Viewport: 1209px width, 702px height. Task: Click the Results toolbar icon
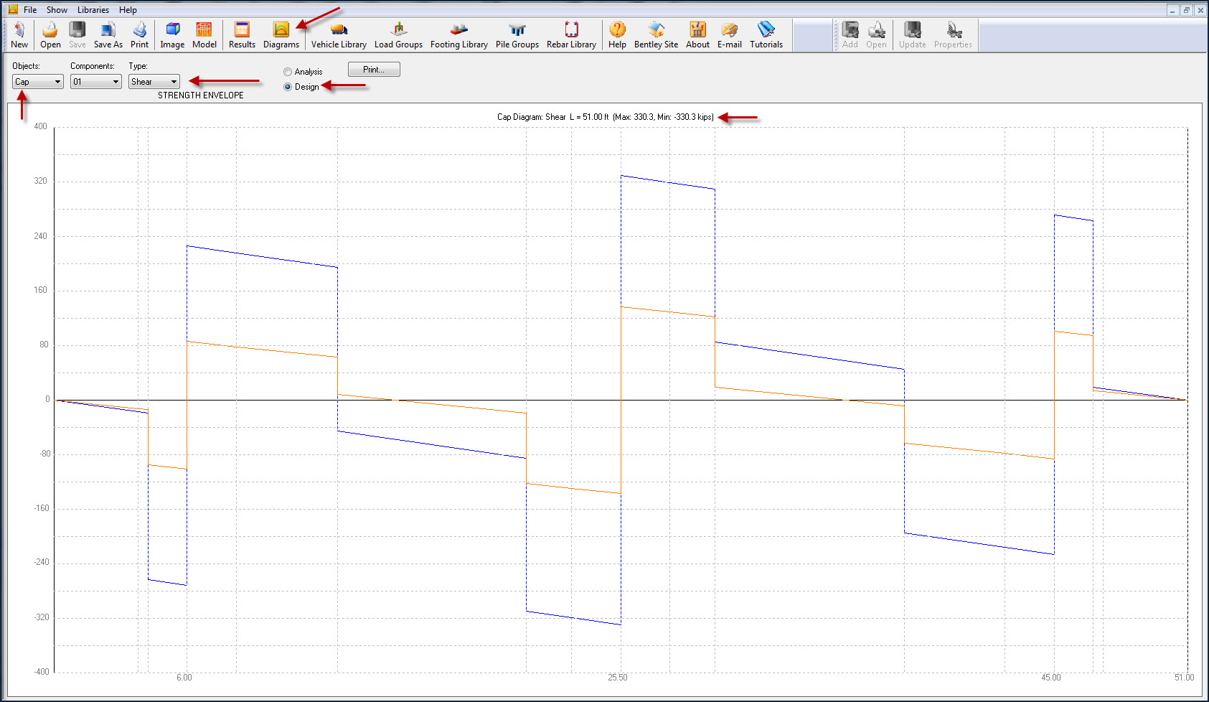coord(242,34)
